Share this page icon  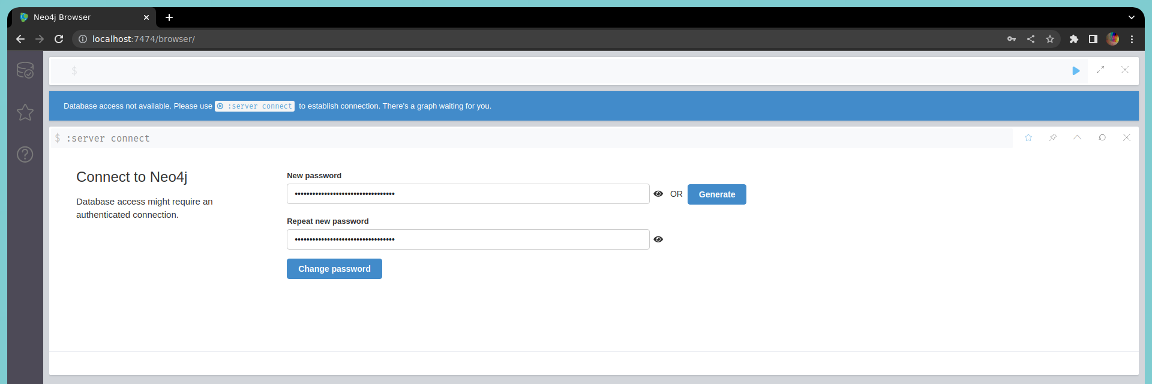click(1031, 39)
